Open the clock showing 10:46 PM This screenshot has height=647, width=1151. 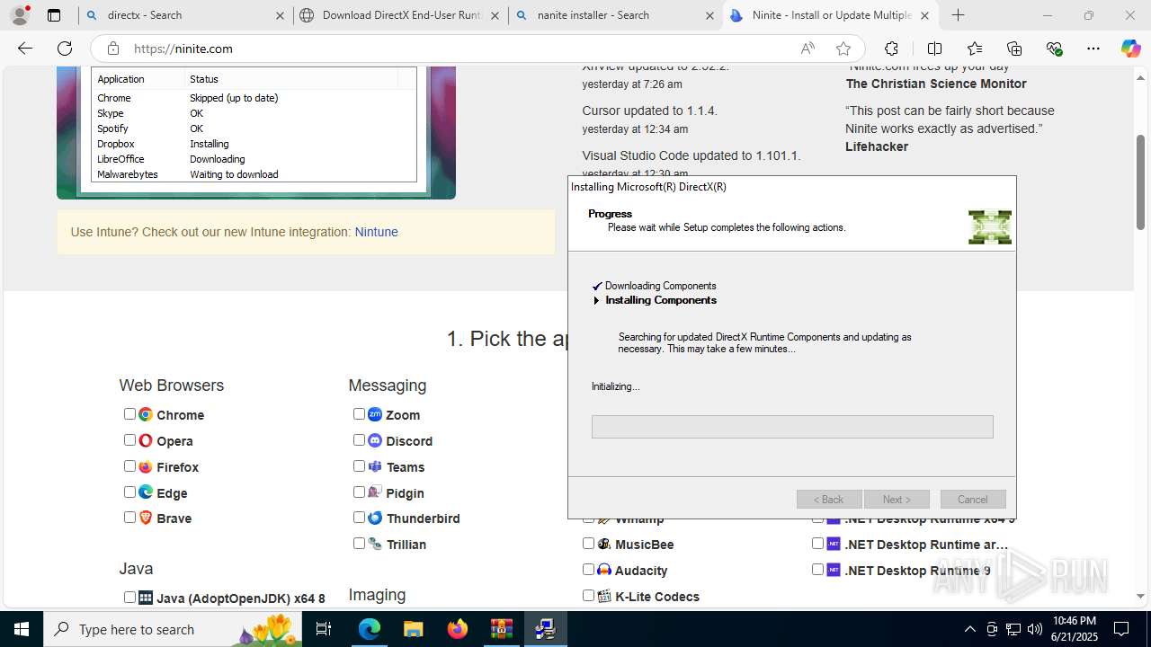click(x=1074, y=629)
